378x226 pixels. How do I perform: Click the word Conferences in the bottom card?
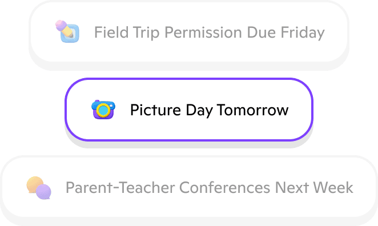coord(224,187)
